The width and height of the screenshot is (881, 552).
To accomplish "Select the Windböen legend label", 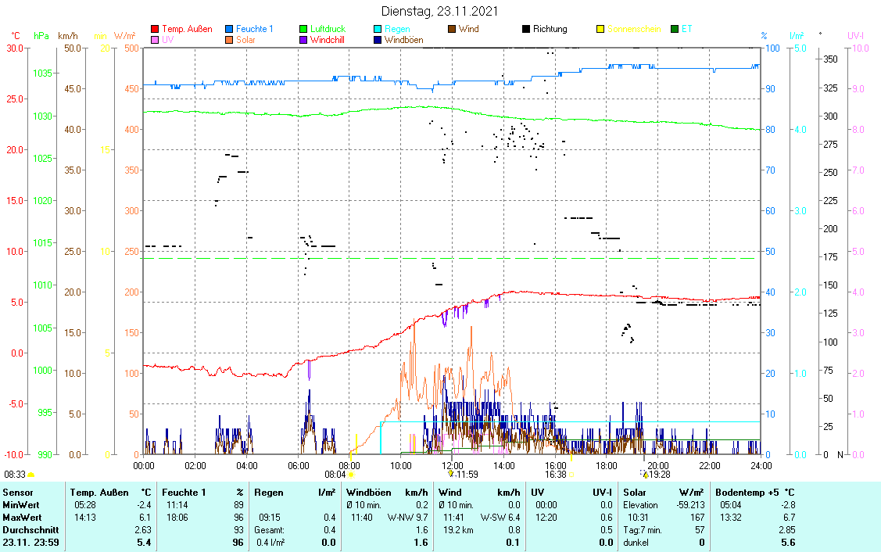I will 403,40.
